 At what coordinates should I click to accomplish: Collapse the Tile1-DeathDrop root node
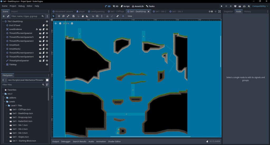click(3, 21)
